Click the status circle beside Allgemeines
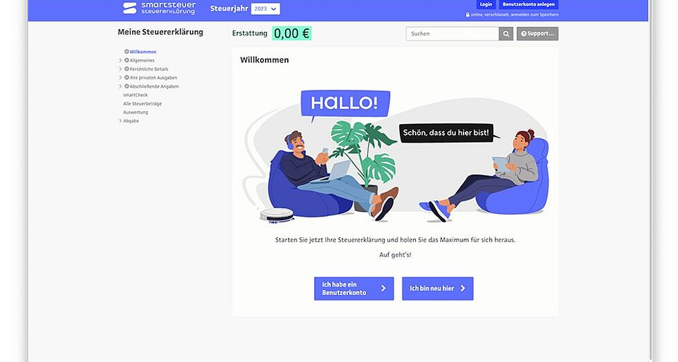This screenshot has width=678, height=362. point(127,60)
